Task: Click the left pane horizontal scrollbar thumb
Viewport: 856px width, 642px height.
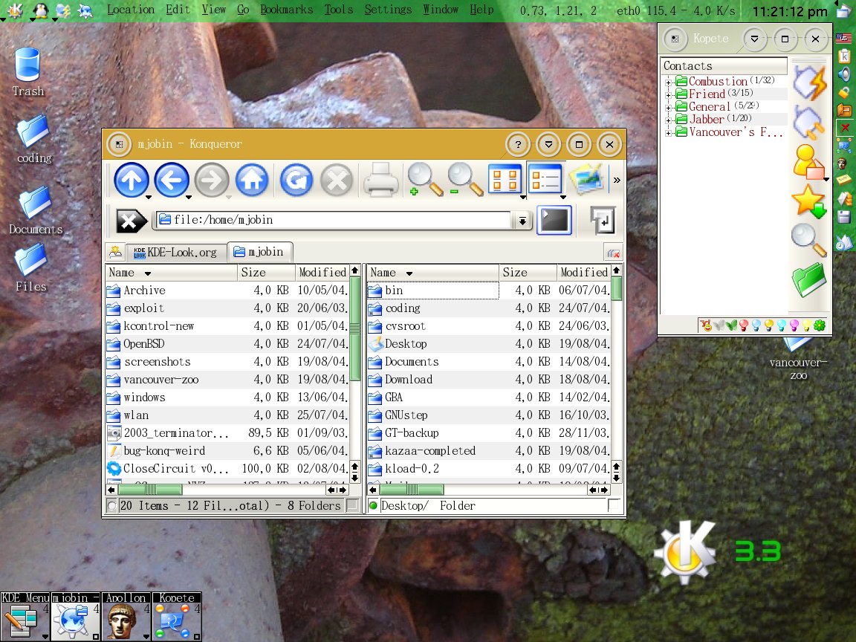Action: pos(150,490)
